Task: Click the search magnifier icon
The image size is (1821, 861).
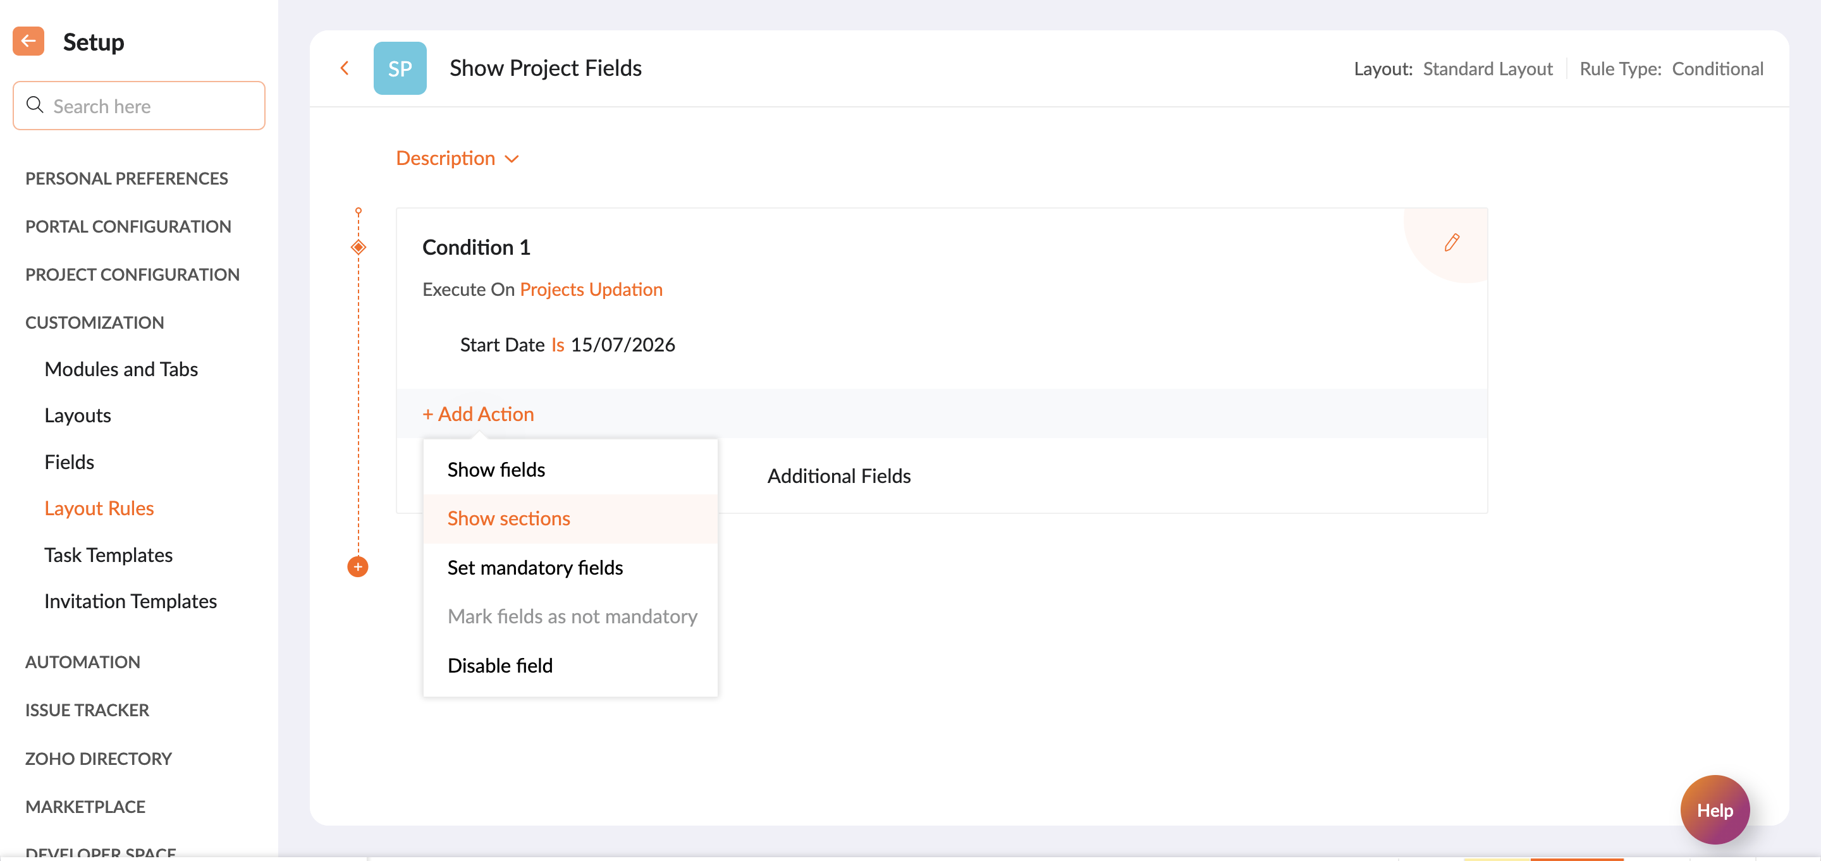Action: click(x=35, y=106)
